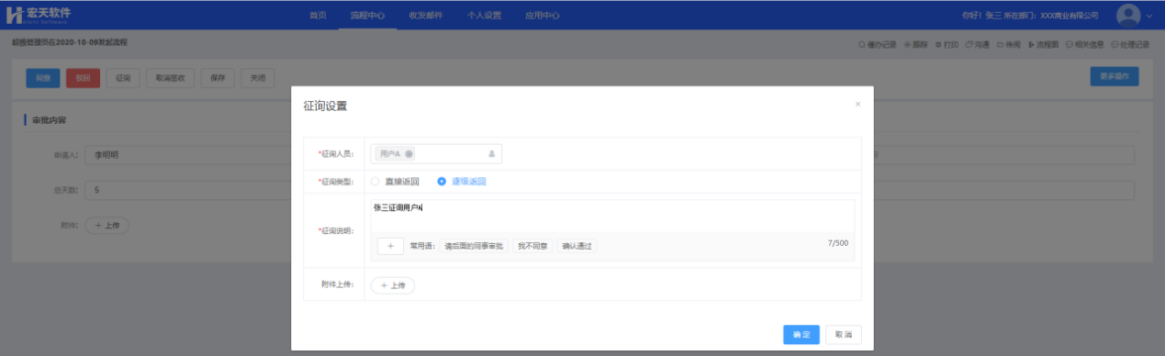Image resolution: width=1165 pixels, height=356 pixels.
Task: Expand user account dropdown arrow
Action: pyautogui.click(x=1149, y=16)
